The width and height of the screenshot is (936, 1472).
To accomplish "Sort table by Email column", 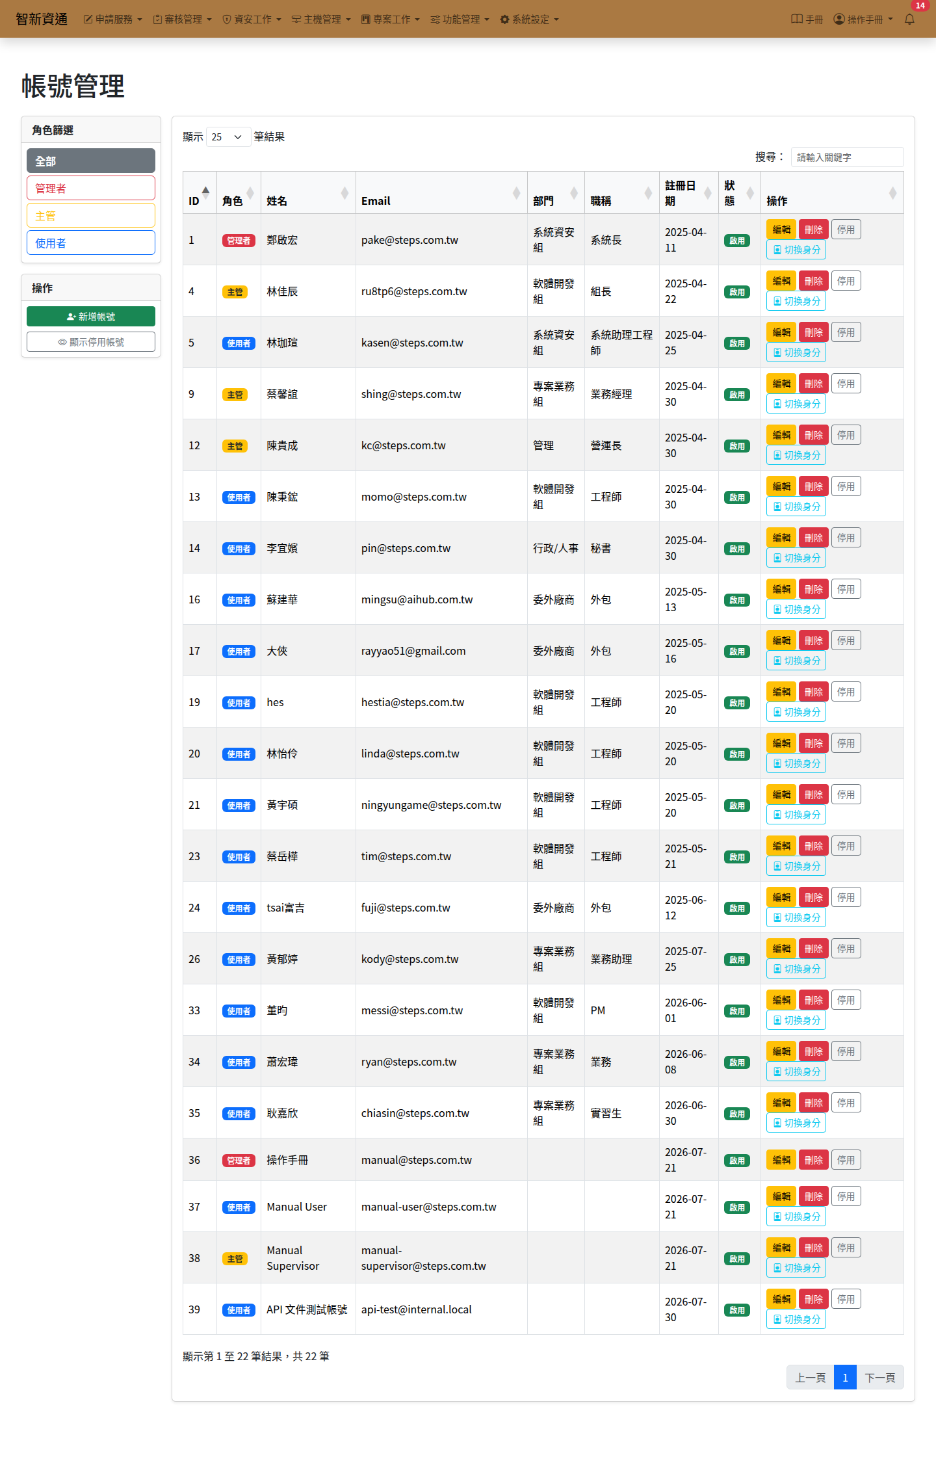I will pyautogui.click(x=441, y=193).
